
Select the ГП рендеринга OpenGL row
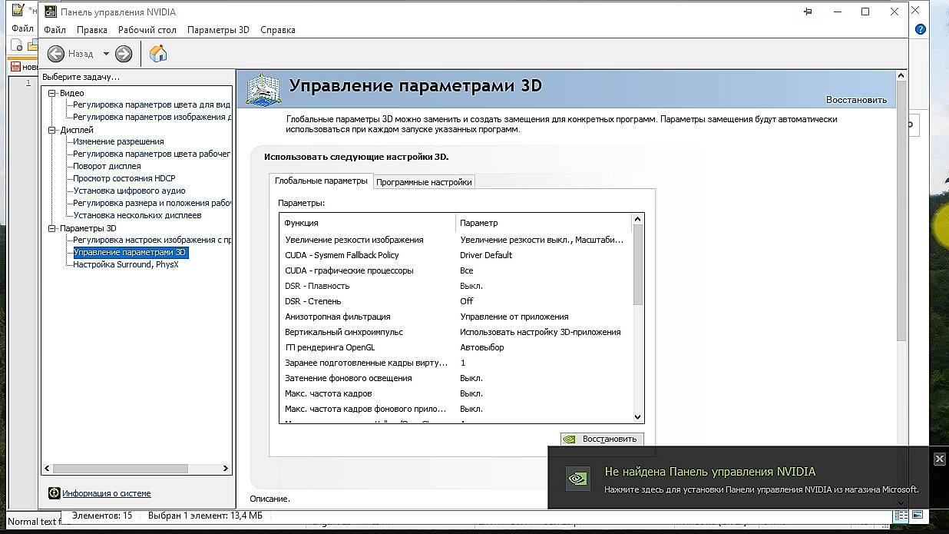[x=455, y=347]
